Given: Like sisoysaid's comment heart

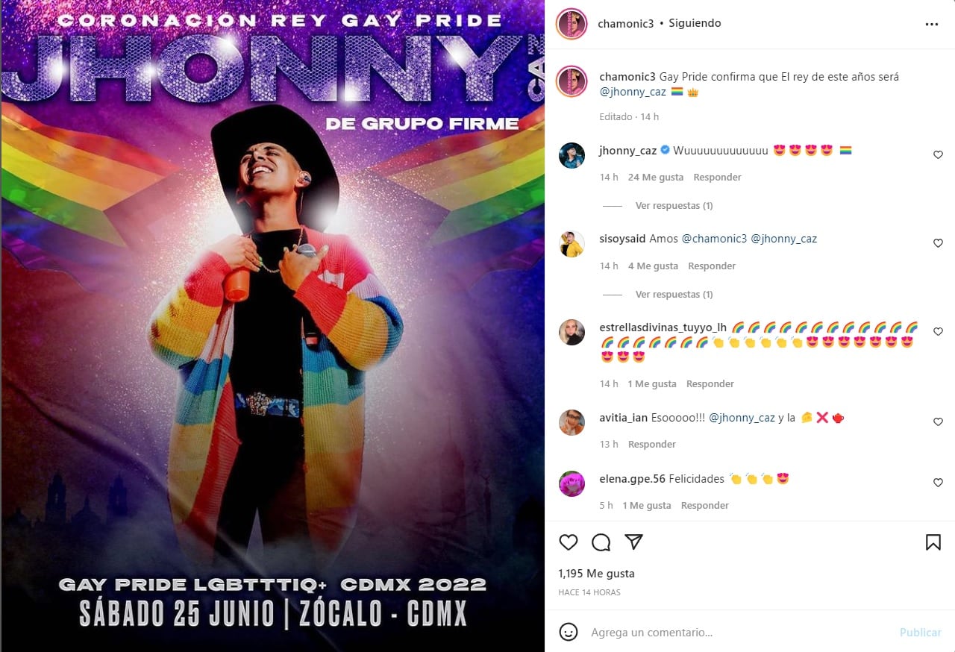Looking at the screenshot, I should (x=939, y=243).
